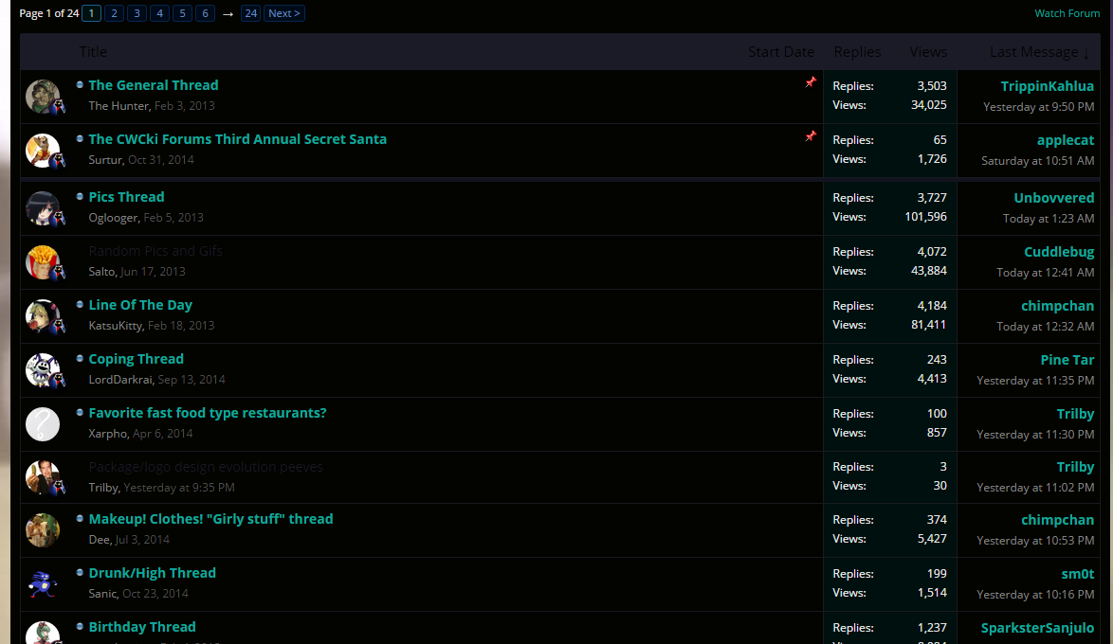Go to page 6 of the forum
The image size is (1113, 644).
pyautogui.click(x=205, y=13)
